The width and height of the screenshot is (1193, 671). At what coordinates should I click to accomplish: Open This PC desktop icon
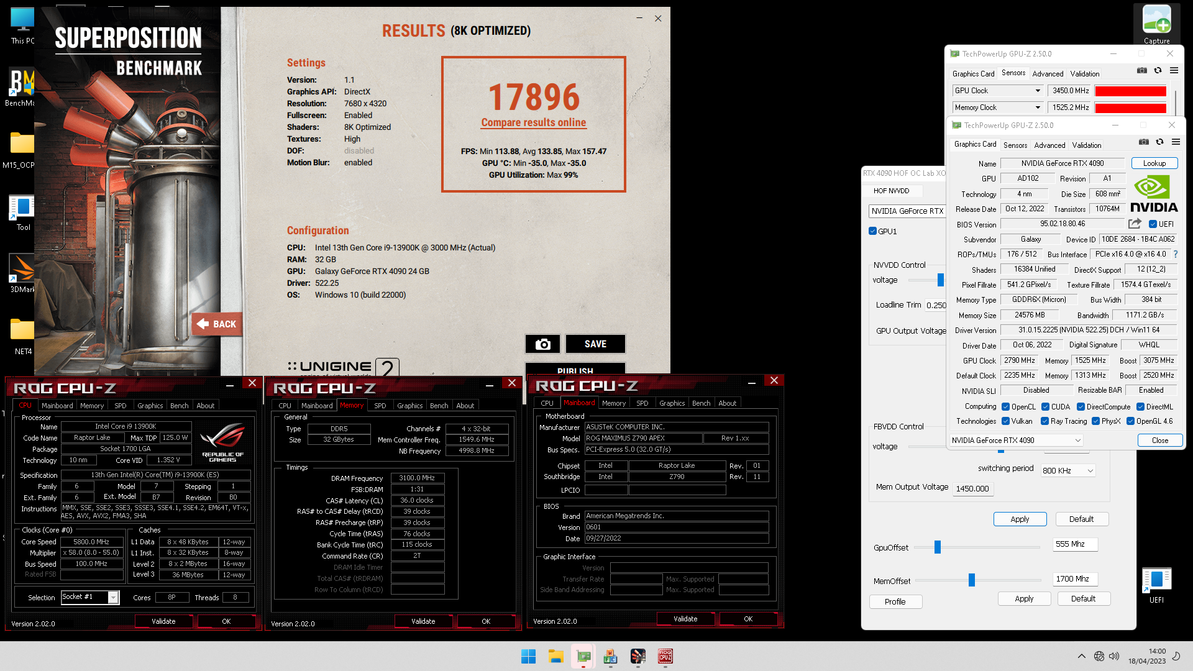pyautogui.click(x=22, y=25)
